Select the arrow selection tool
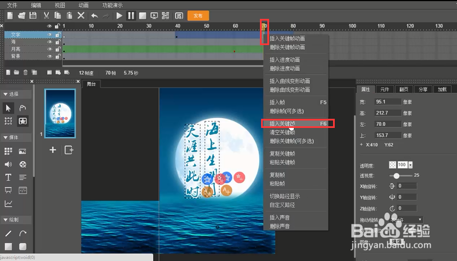The image size is (457, 261). tap(8, 108)
